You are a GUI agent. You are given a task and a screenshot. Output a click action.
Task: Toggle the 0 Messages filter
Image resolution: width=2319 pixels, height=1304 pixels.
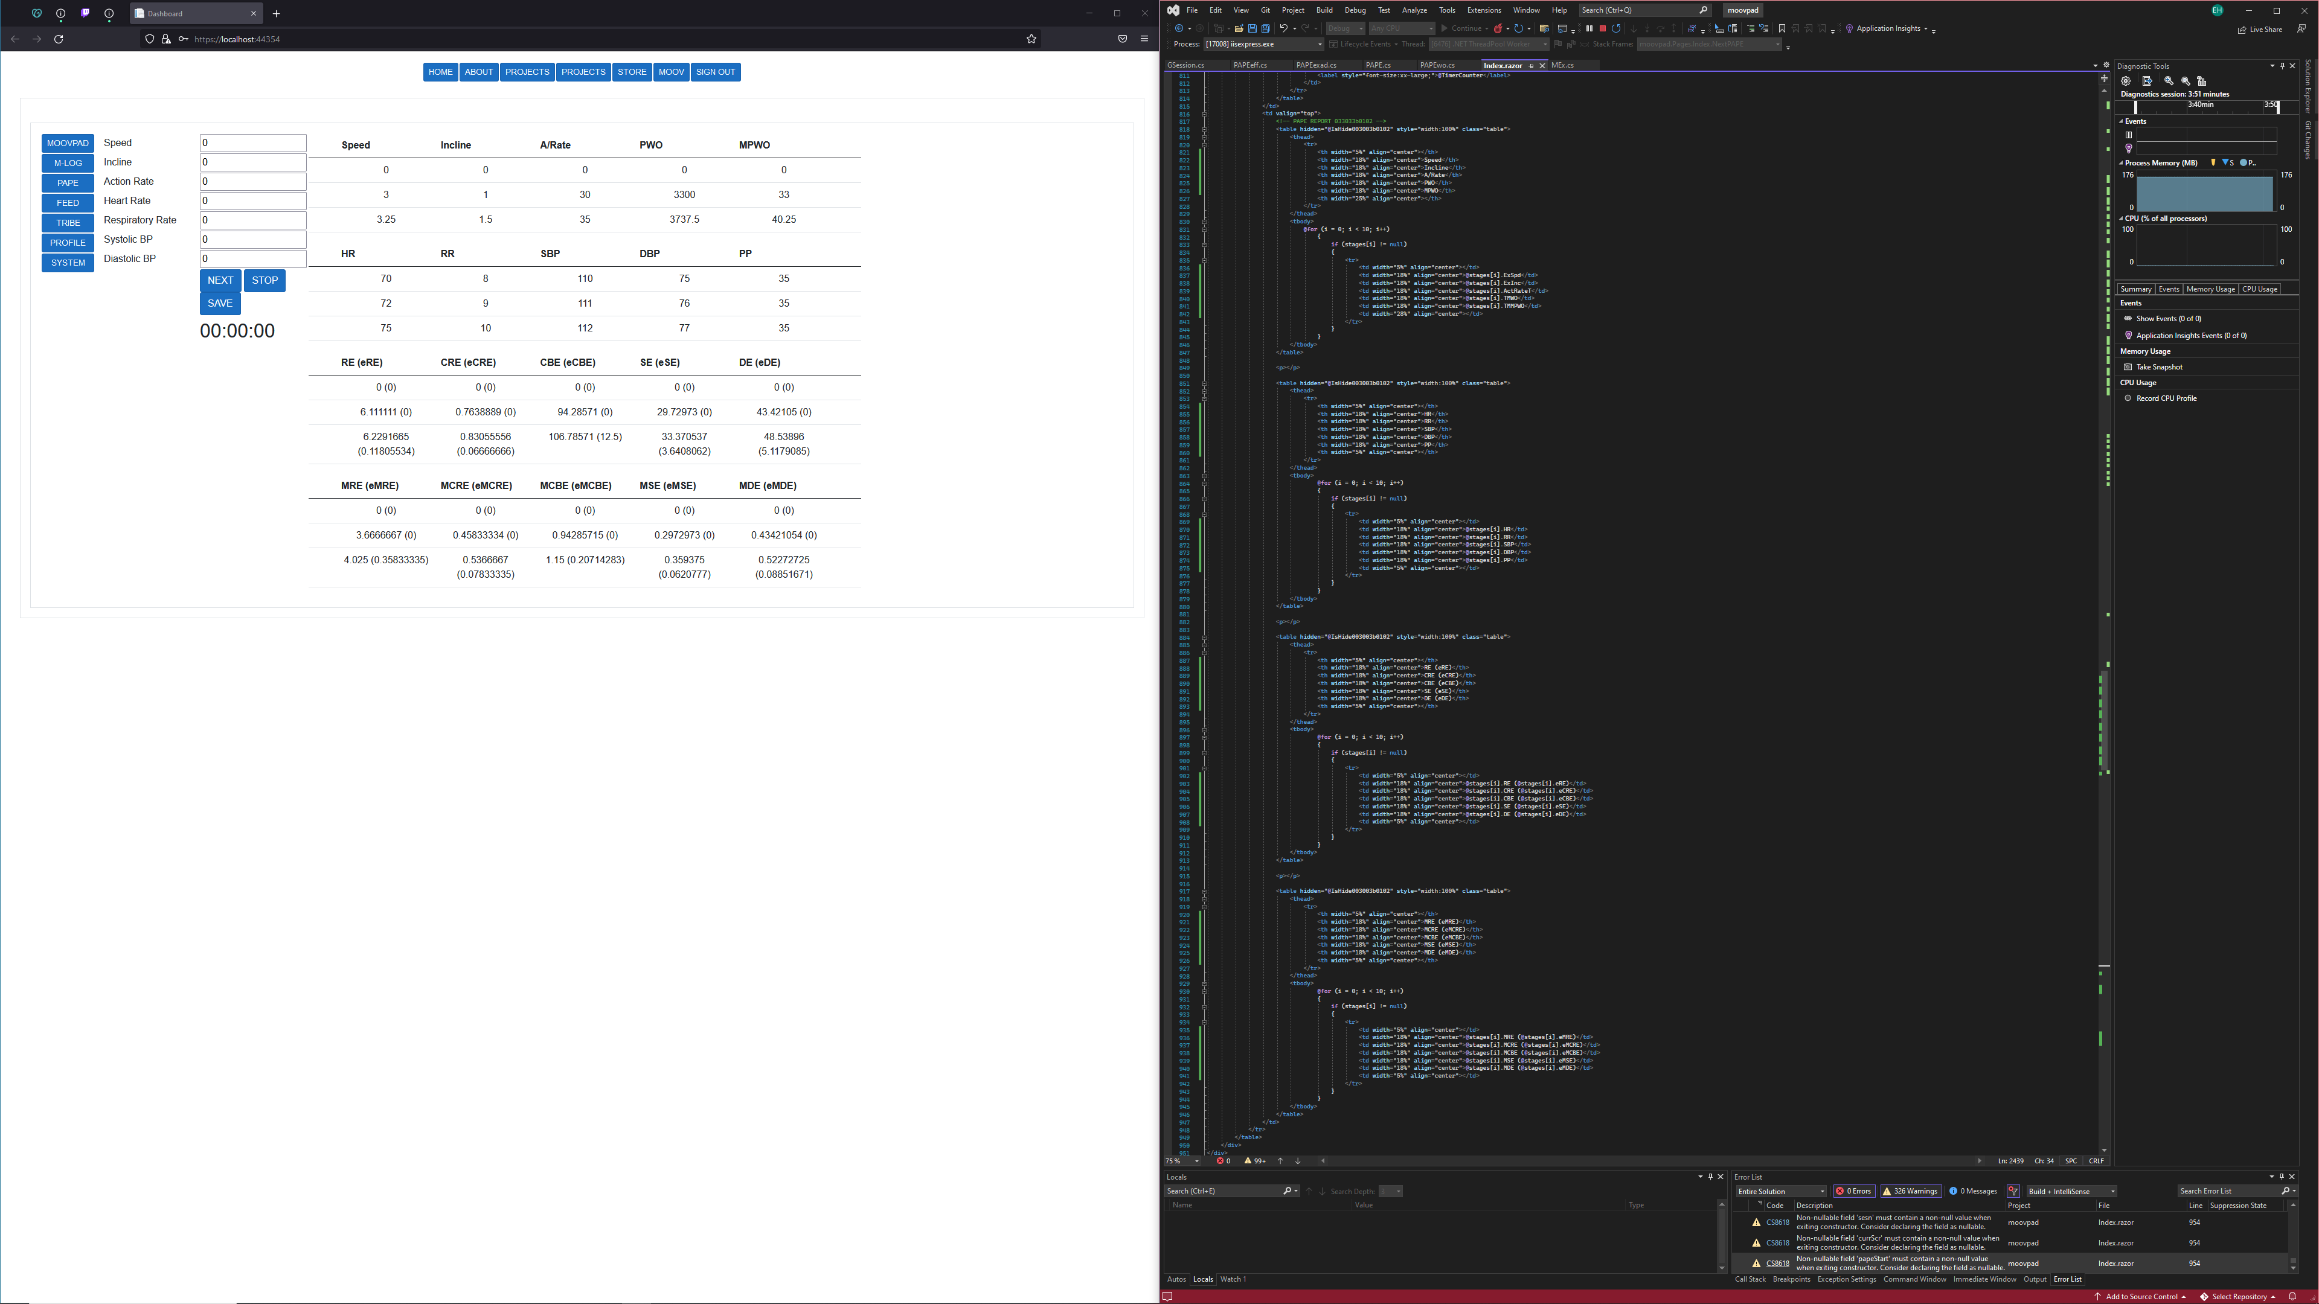[x=1974, y=1192]
